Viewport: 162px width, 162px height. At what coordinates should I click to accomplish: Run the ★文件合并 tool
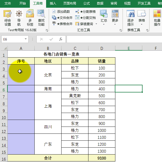[x=62, y=18]
